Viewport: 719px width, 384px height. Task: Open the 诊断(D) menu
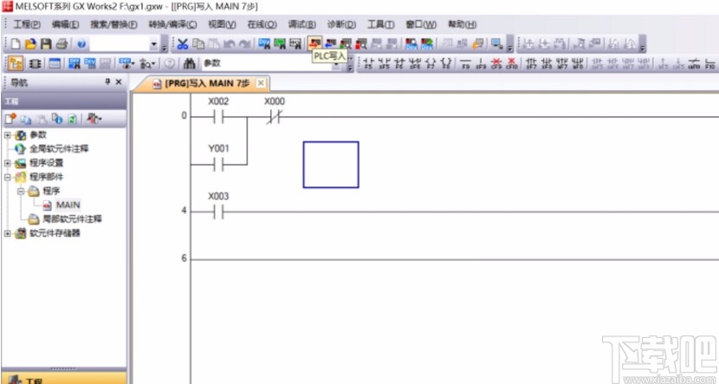pyautogui.click(x=341, y=24)
